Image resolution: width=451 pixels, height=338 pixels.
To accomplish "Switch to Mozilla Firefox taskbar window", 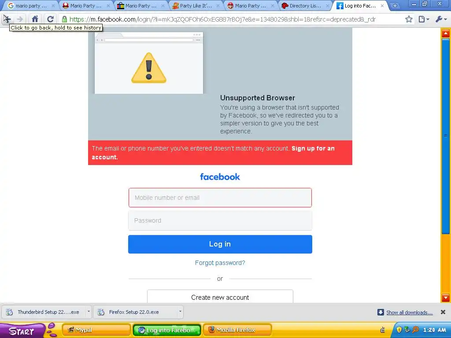I will pyautogui.click(x=237, y=330).
